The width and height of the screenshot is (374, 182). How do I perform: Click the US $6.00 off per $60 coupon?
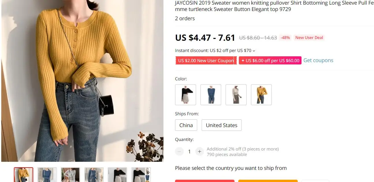270,60
